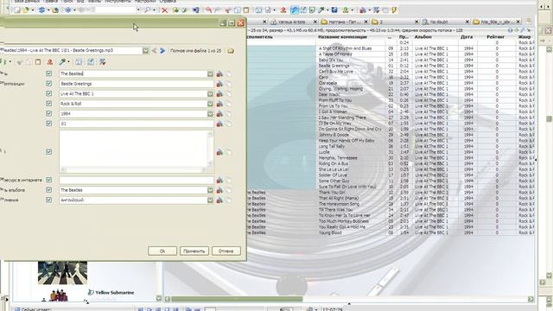Switch to the hits_90e tab
Image resolution: width=553 pixels, height=311 pixels.
(495, 22)
